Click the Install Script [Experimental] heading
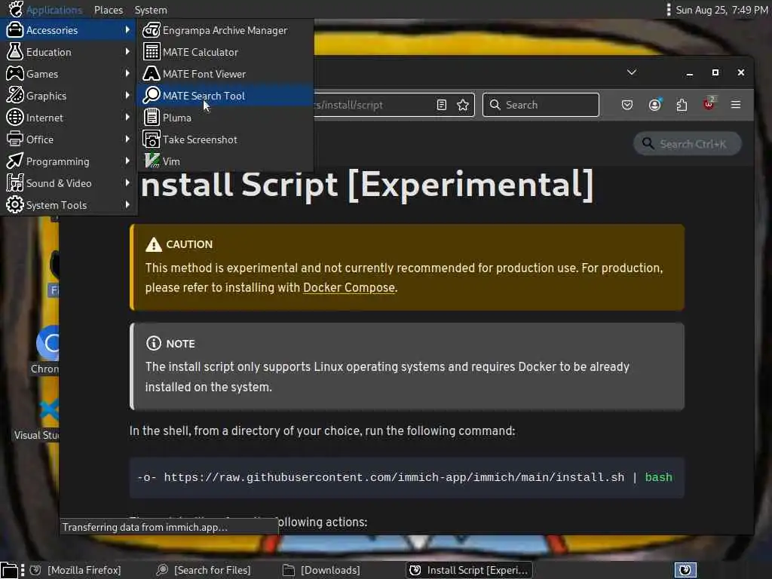Image resolution: width=772 pixels, height=579 pixels. point(367,185)
